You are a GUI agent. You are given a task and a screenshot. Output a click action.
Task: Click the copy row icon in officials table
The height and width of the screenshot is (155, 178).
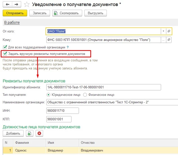point(30,133)
